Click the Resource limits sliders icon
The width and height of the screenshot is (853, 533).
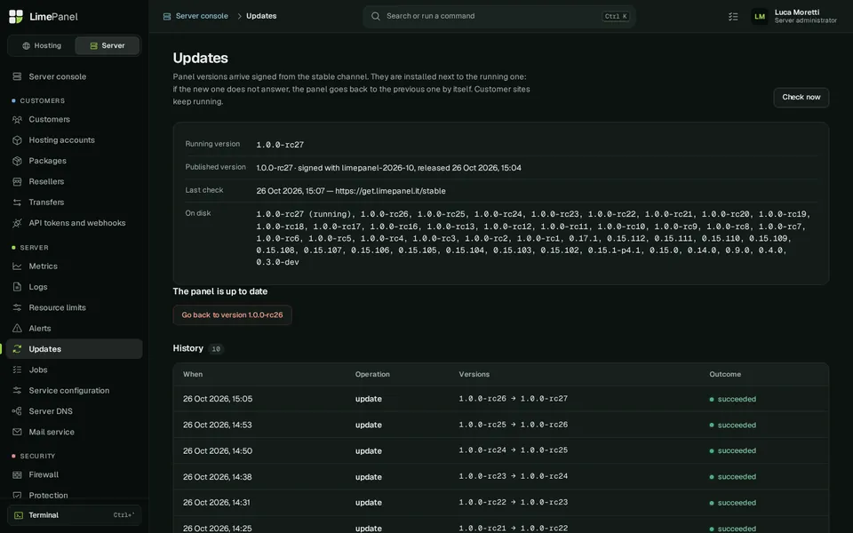click(18, 308)
